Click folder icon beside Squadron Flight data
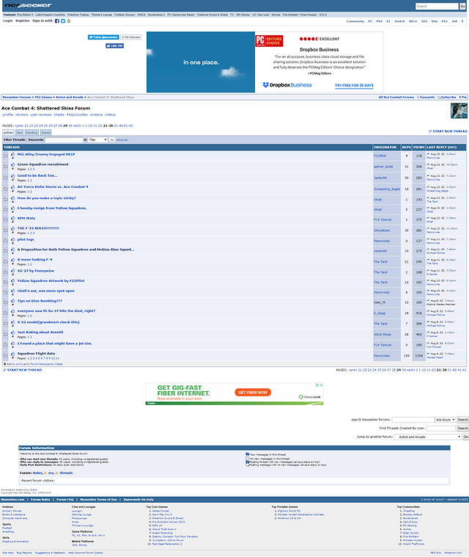The width and height of the screenshot is (469, 557). pyautogui.click(x=5, y=355)
